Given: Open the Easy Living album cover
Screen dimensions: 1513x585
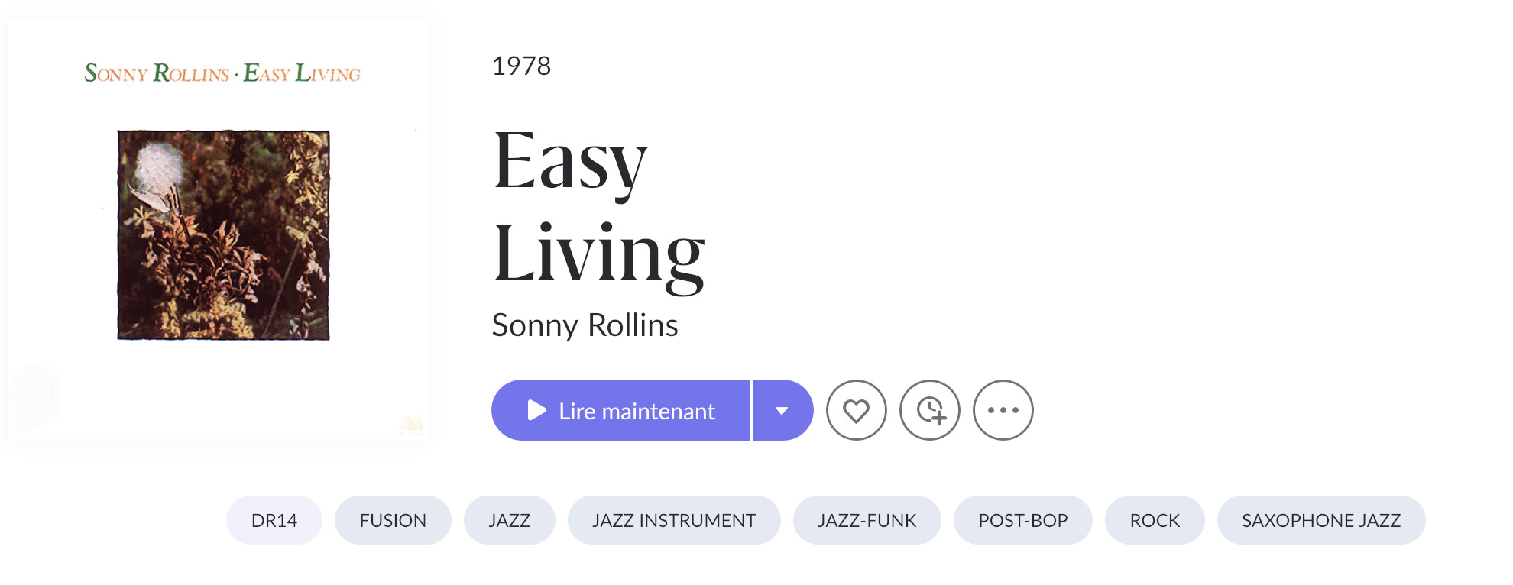Looking at the screenshot, I should [x=219, y=231].
